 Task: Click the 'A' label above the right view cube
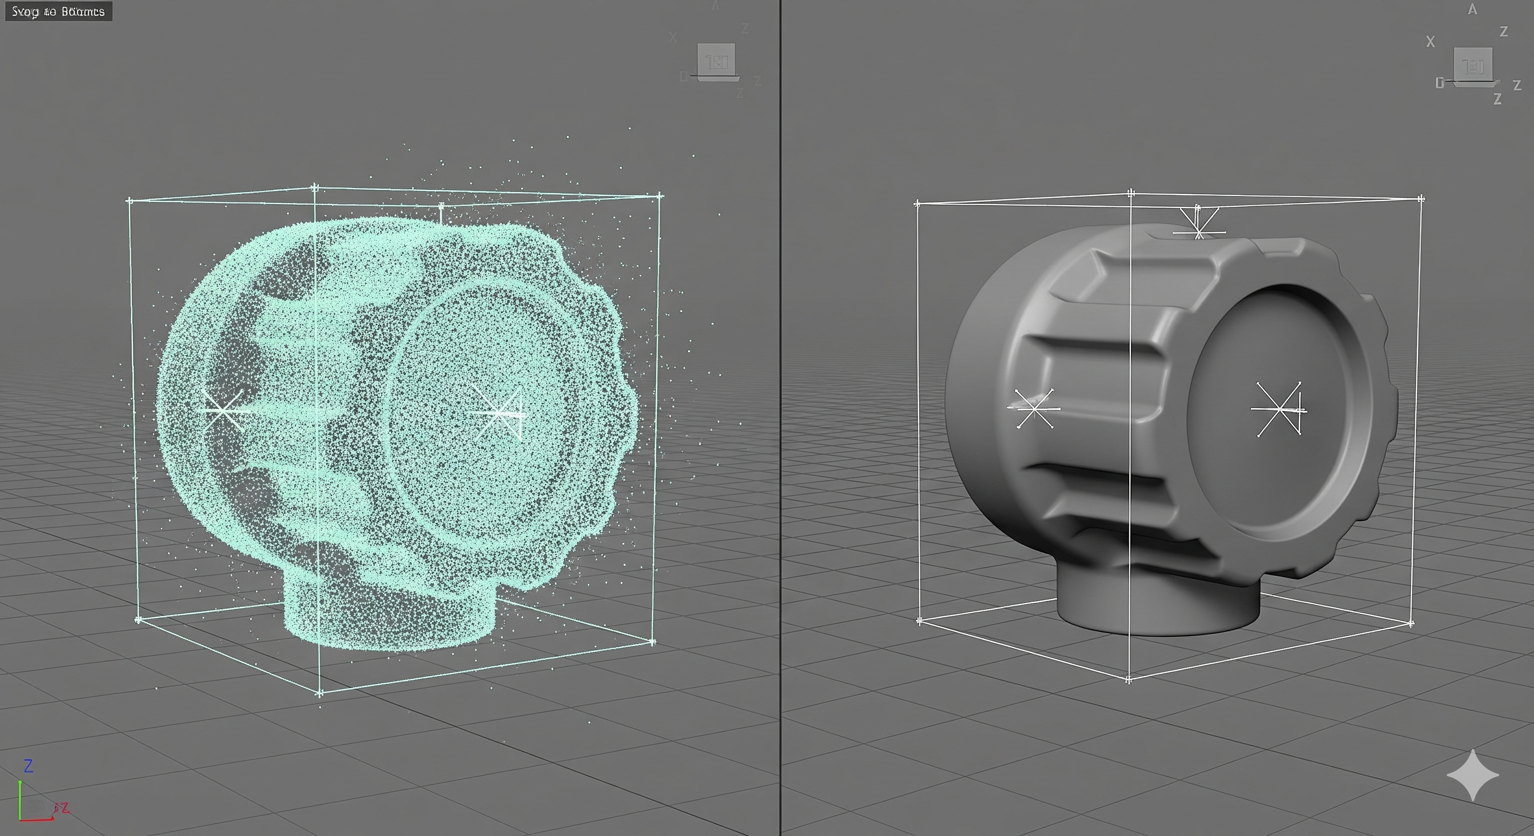pyautogui.click(x=1472, y=9)
